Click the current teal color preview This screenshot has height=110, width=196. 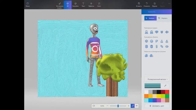click(153, 86)
